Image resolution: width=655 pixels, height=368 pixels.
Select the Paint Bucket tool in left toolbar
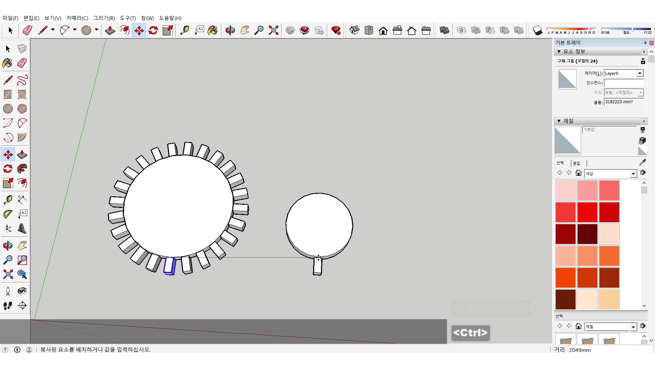(x=7, y=63)
